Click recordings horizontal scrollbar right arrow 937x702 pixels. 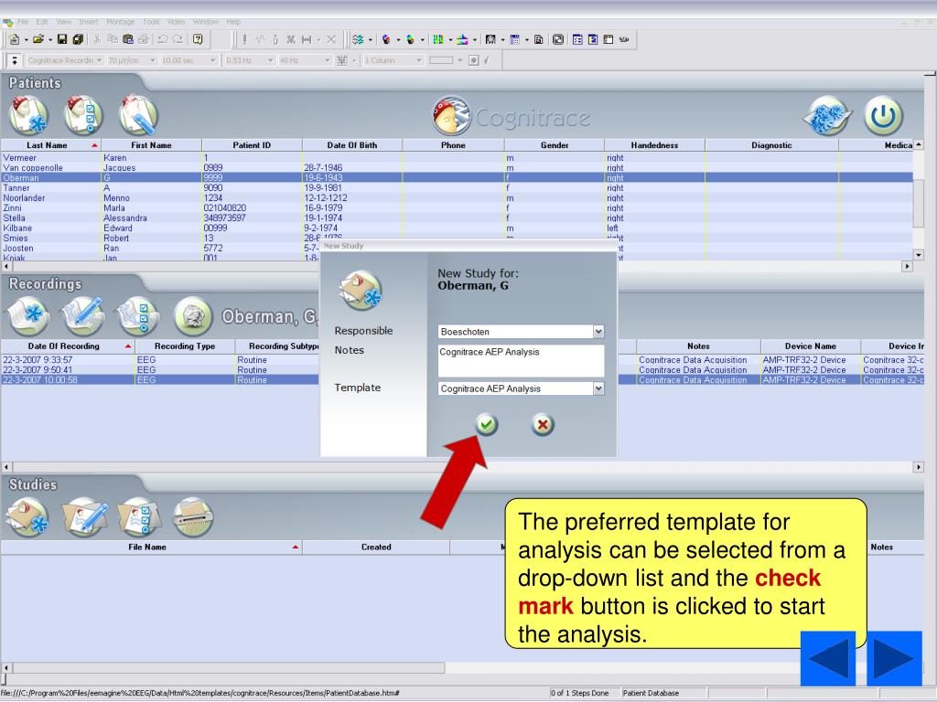[x=919, y=467]
